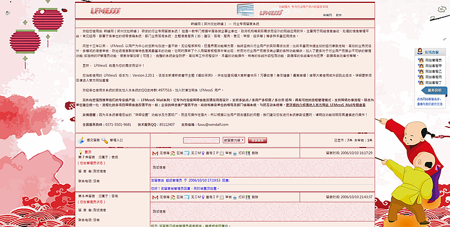Click the 网站客服丁 contact name
Screen dimensions: 450x227
(x=433, y=83)
